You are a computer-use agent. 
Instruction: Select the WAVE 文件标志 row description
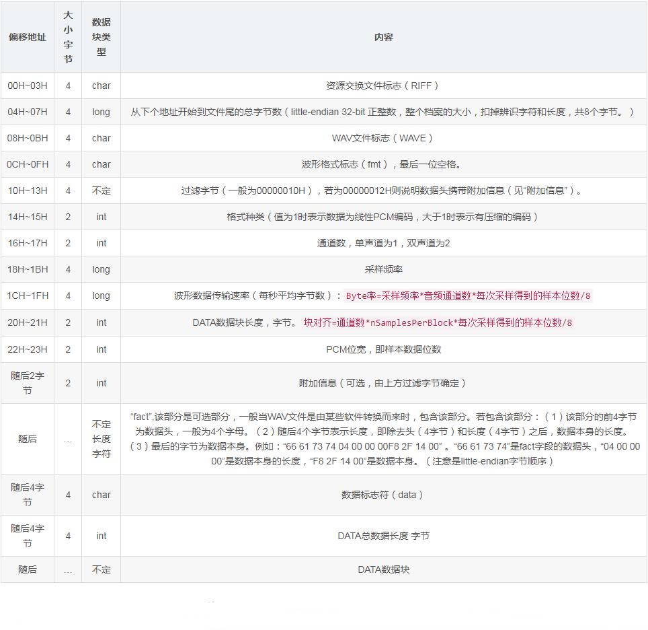tap(383, 138)
